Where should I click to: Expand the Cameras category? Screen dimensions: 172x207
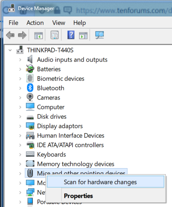click(20, 98)
